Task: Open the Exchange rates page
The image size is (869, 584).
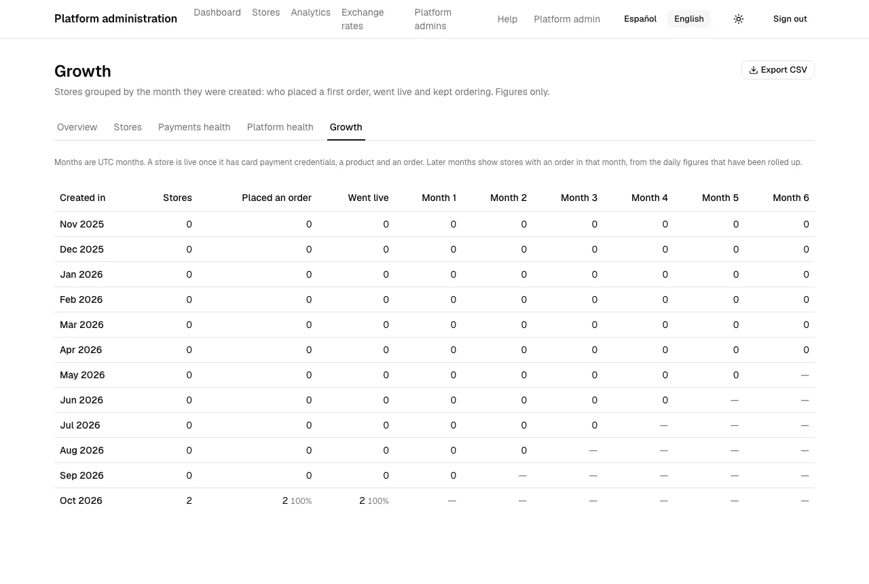Action: point(363,19)
